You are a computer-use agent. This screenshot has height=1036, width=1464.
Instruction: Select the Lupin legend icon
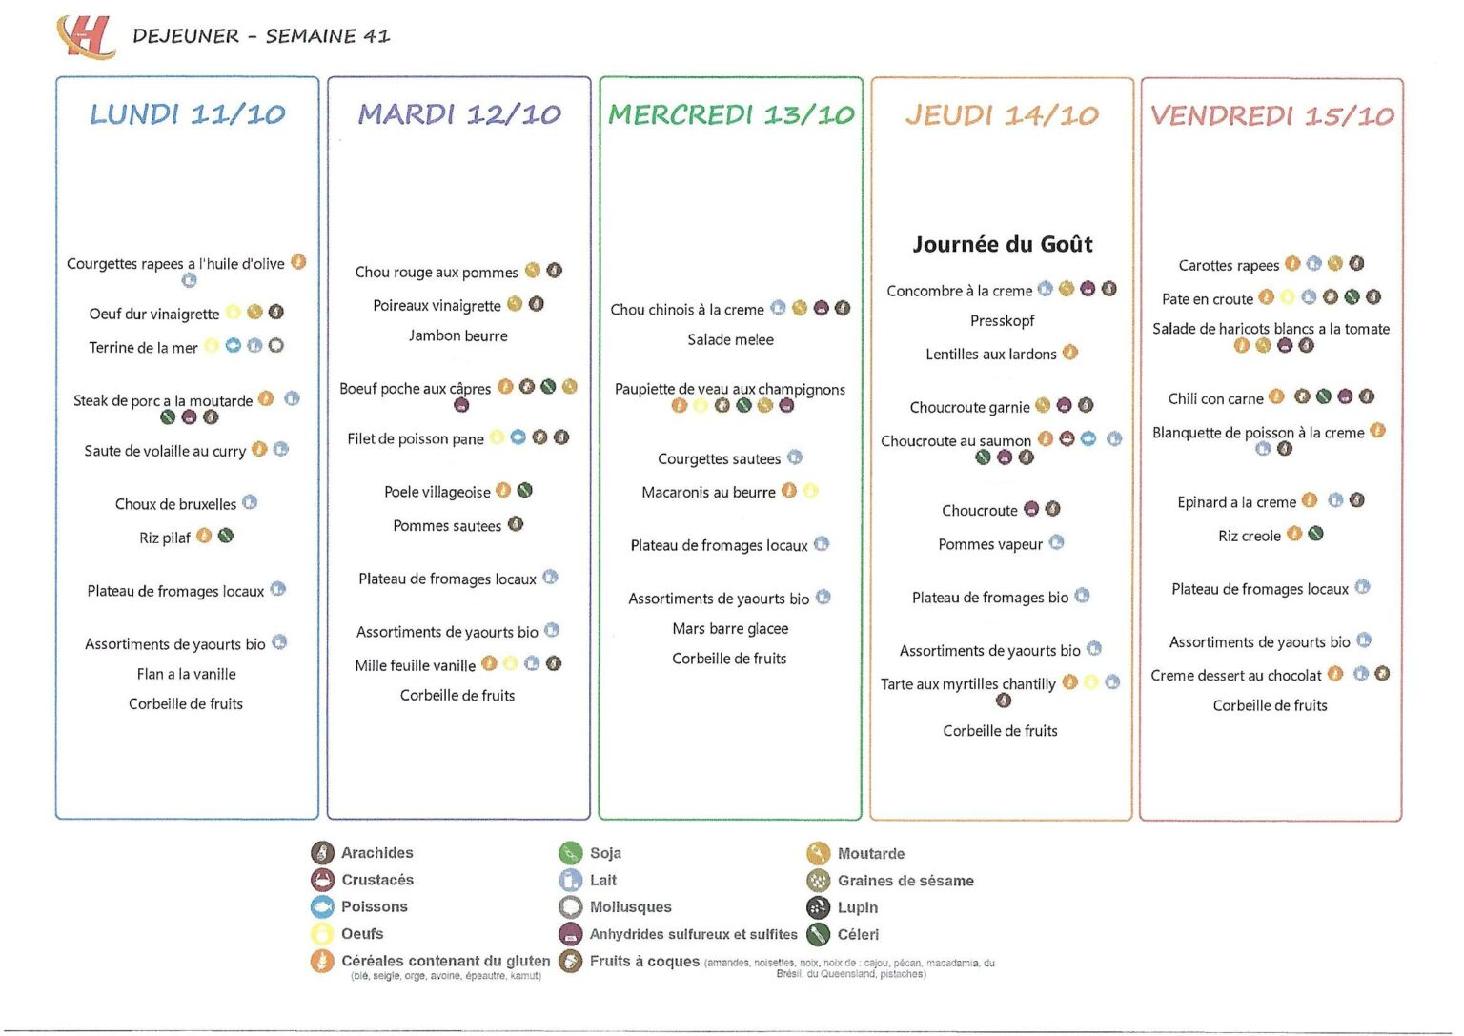[x=818, y=907]
